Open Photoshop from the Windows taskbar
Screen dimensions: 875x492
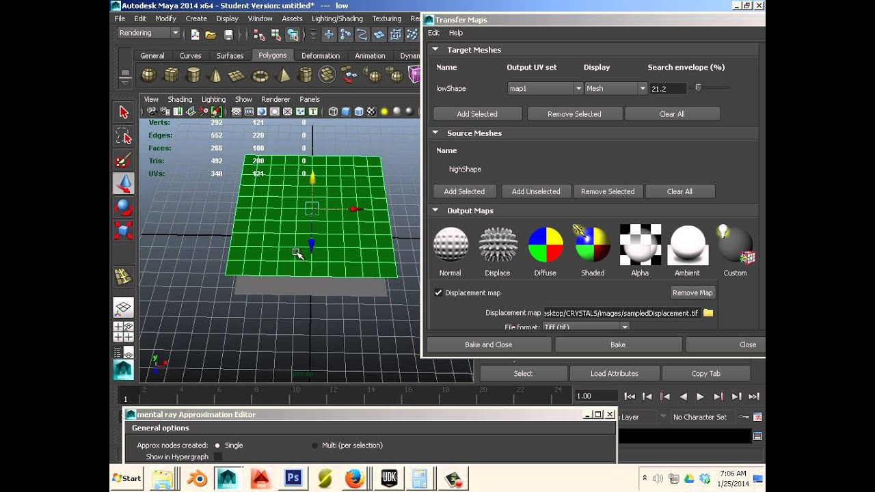pyautogui.click(x=293, y=478)
